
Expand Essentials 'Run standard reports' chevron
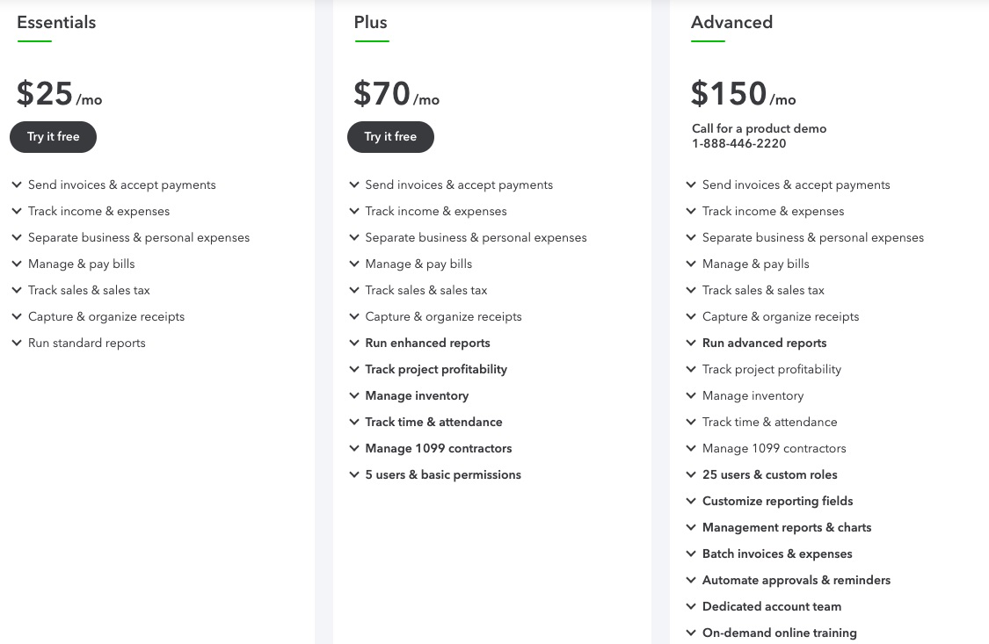17,344
